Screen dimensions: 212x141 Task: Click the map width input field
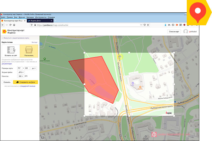click(20, 68)
